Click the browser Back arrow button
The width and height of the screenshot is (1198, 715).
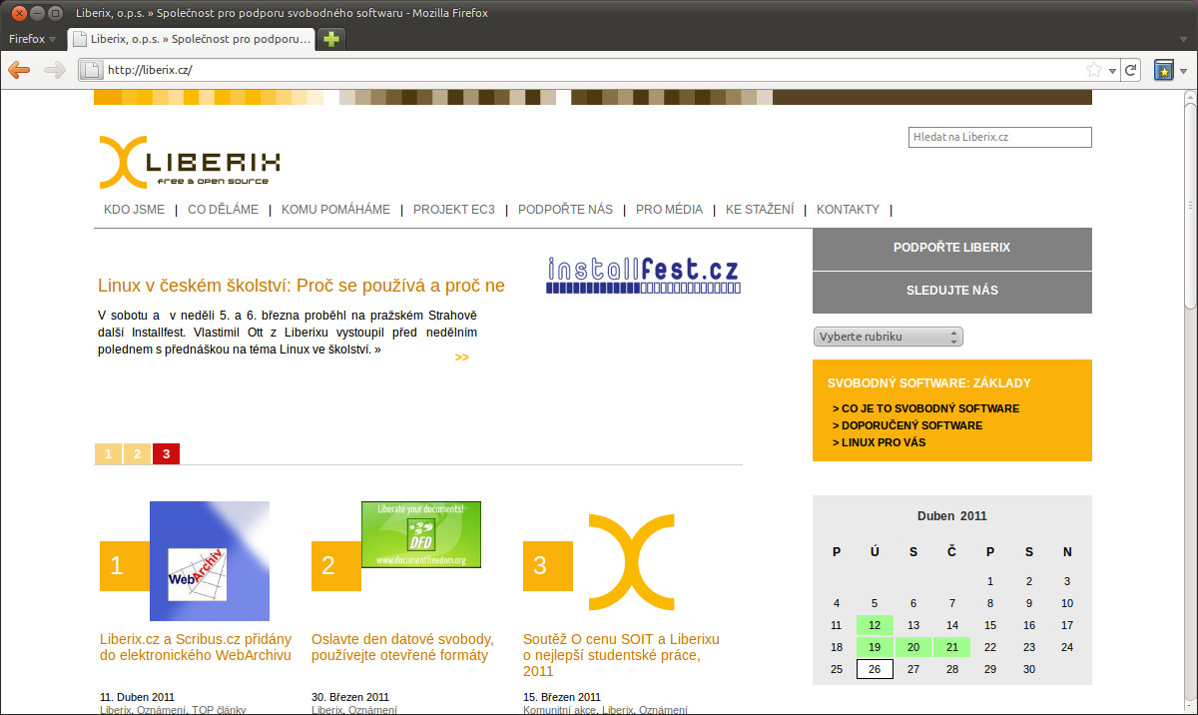19,70
